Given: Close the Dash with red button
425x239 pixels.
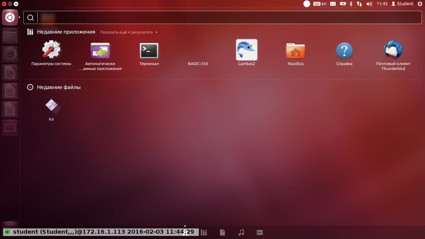Looking at the screenshot, I should click(x=4, y=4).
